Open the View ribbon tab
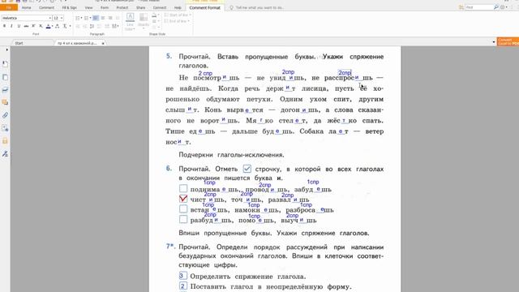 tap(88, 7)
